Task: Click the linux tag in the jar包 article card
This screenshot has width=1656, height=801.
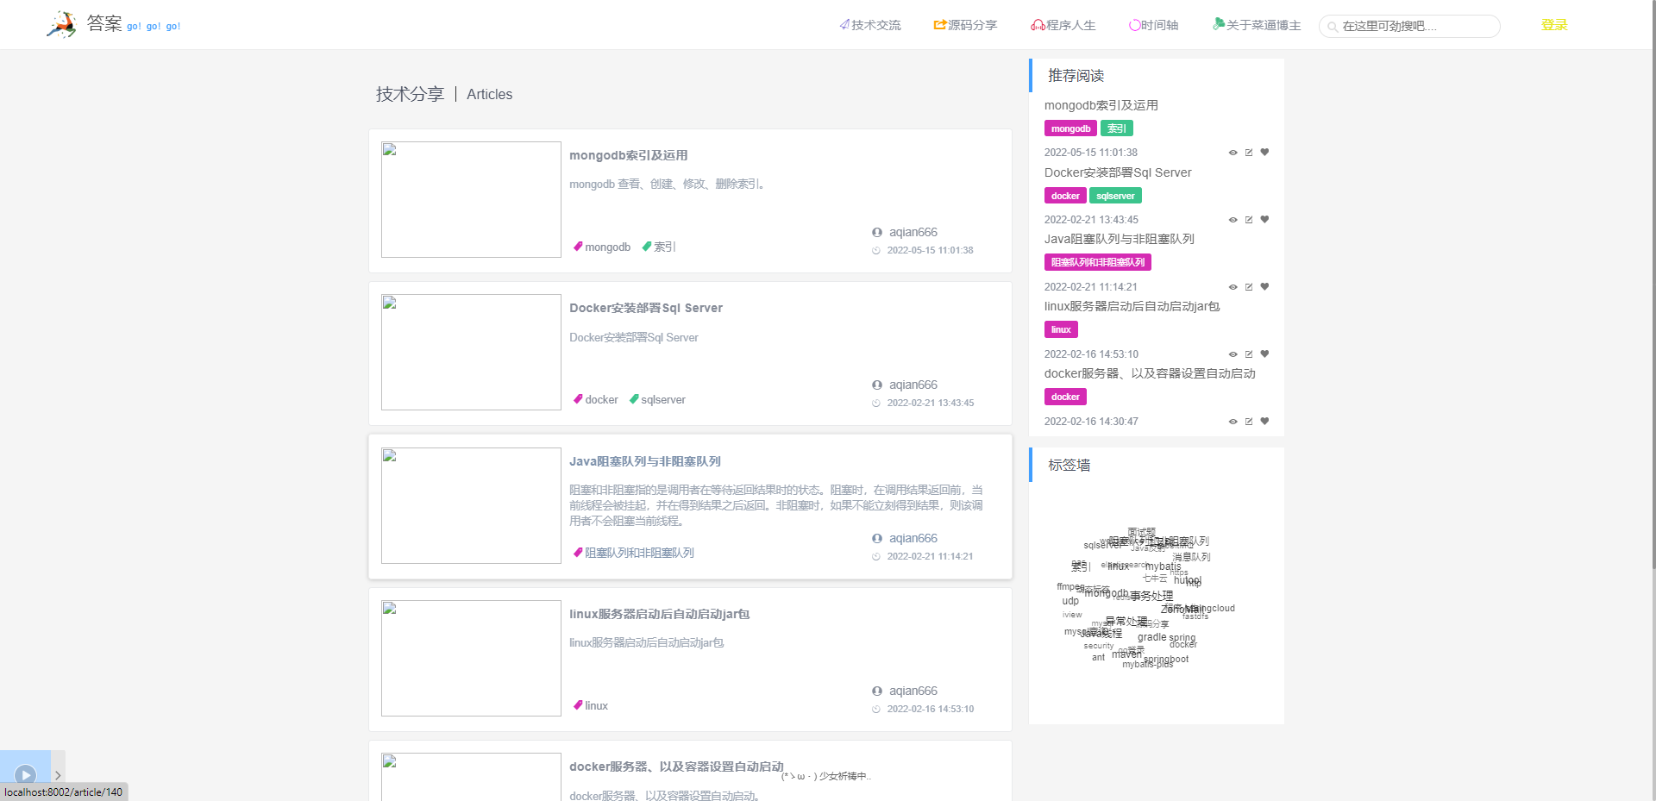Action: (591, 705)
